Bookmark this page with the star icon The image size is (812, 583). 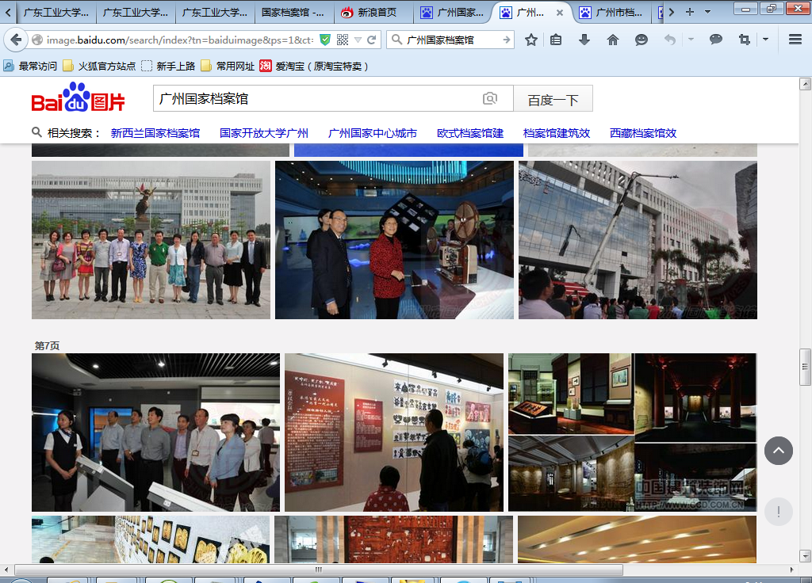(531, 40)
